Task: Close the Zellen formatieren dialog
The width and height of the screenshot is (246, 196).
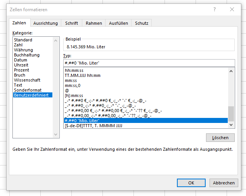Action: point(232,9)
